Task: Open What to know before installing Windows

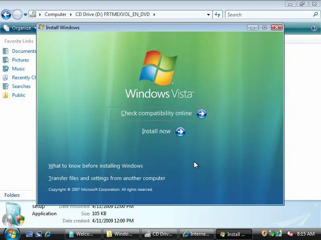Action: (95, 166)
